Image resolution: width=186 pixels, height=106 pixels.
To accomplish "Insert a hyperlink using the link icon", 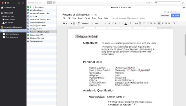I will pos(136,23).
